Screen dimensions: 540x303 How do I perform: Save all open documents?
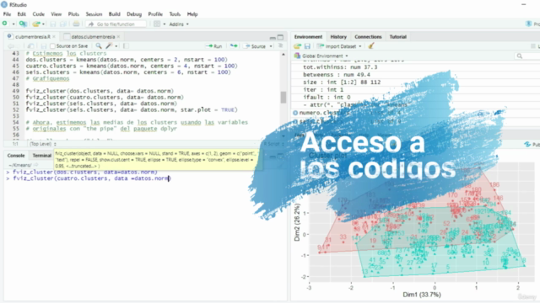[63, 24]
